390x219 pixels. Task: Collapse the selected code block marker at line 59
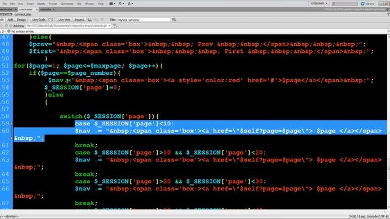[x=12, y=123]
